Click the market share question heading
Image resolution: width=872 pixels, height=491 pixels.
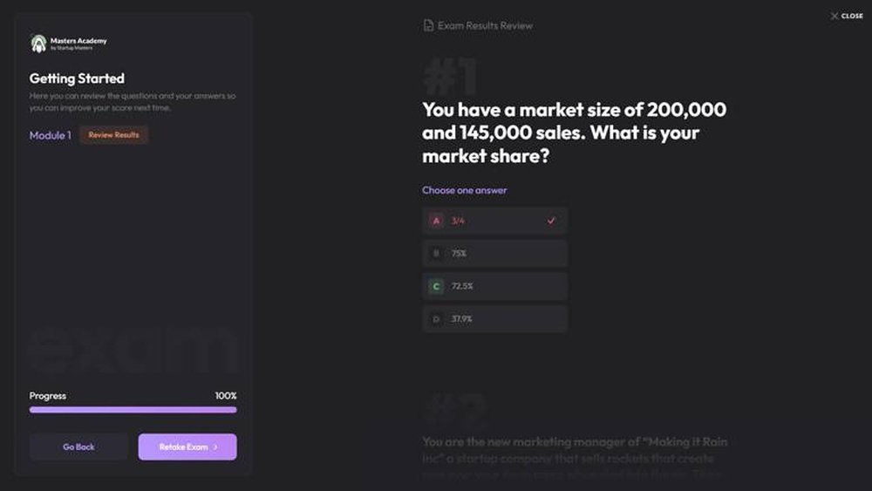coord(574,133)
